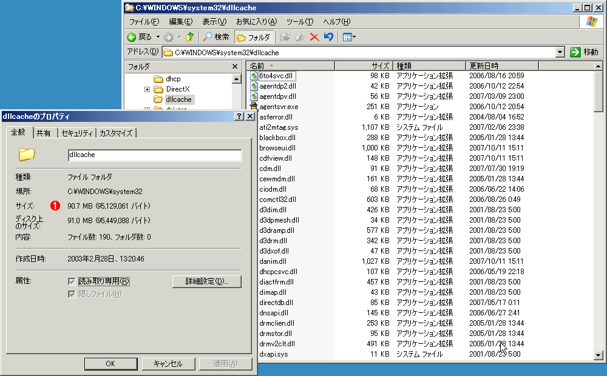Select the file dxapi.sys
Viewport: 607px width, 376px height.
tap(274, 354)
